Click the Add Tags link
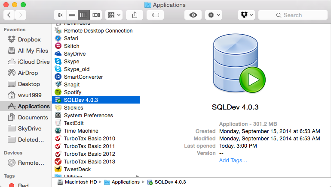The width and height of the screenshot is (331, 187). (x=233, y=160)
